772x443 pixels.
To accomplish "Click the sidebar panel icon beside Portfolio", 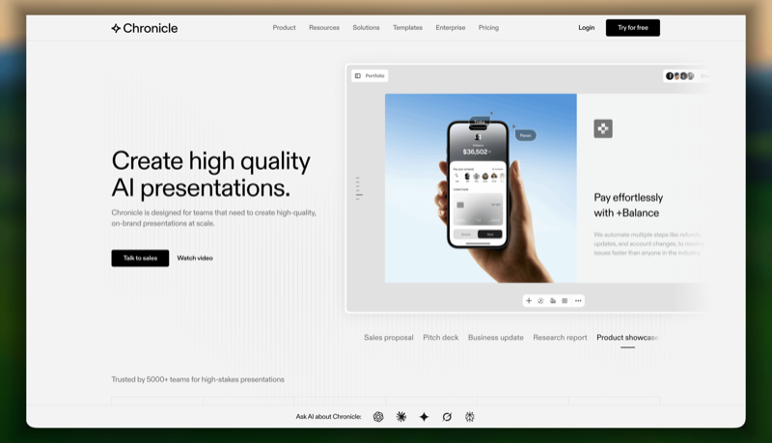I will 358,76.
